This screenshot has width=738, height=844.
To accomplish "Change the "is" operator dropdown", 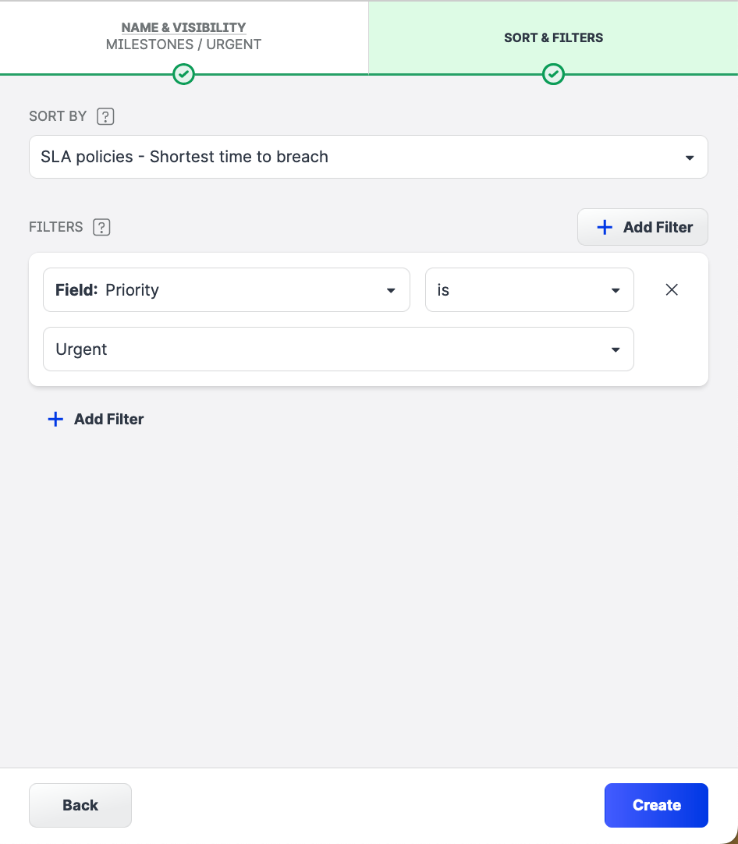I will (529, 290).
